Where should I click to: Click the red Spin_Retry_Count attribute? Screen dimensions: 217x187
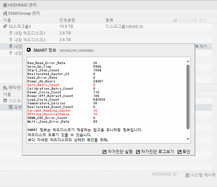click(43, 85)
